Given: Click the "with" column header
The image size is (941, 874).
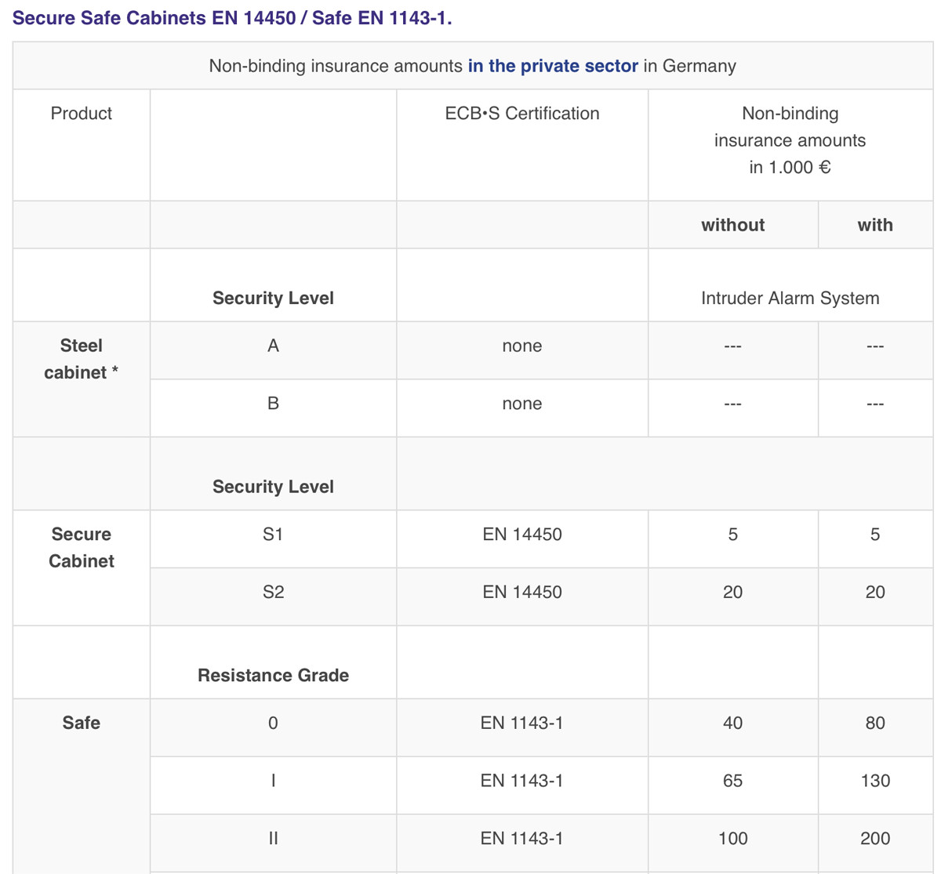Looking at the screenshot, I should [x=874, y=225].
